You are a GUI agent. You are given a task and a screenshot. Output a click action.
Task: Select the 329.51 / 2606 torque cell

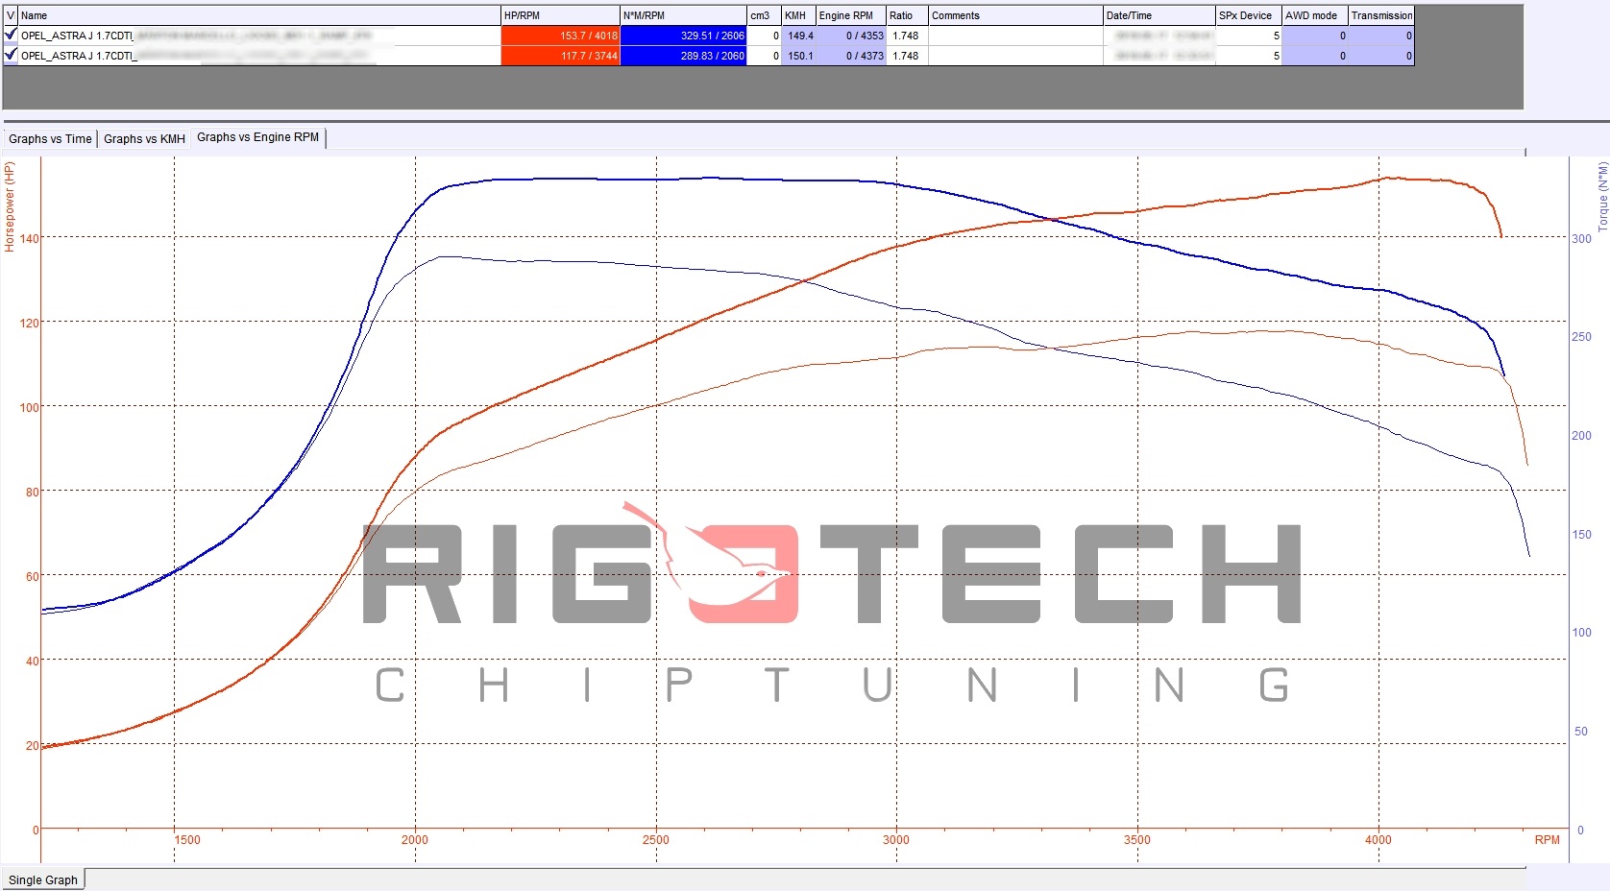point(683,36)
